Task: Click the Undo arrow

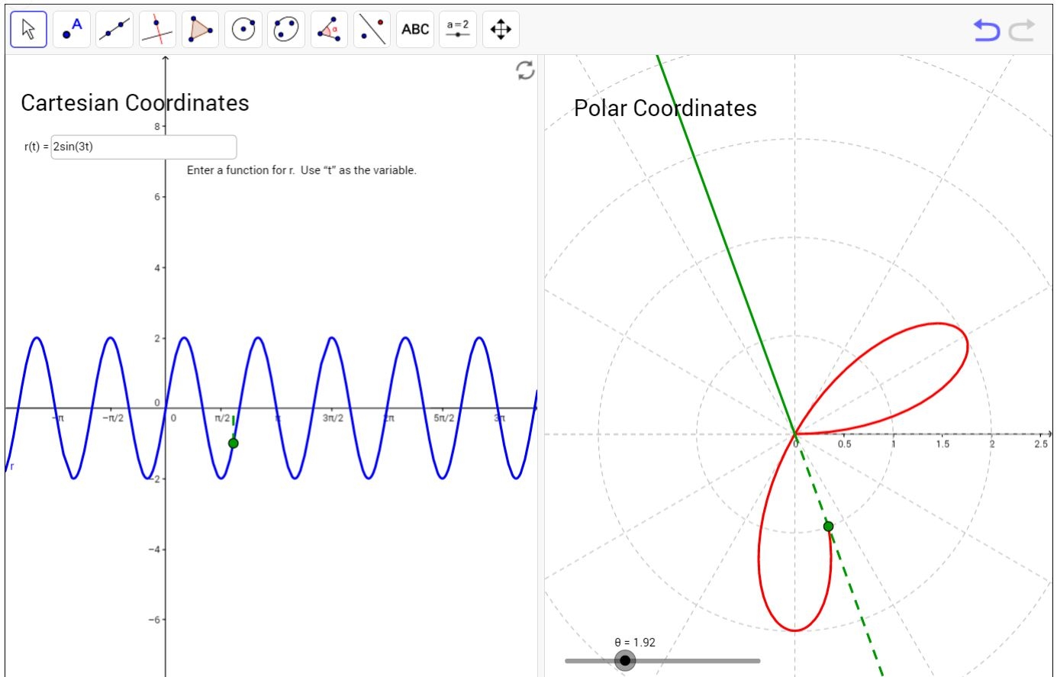Action: click(x=988, y=28)
